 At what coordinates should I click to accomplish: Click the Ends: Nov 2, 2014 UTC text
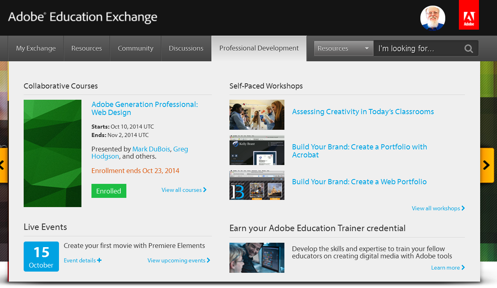point(120,135)
